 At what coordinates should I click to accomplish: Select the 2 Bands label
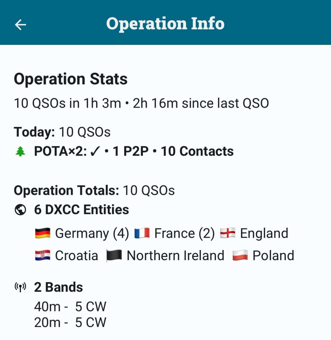click(58, 287)
